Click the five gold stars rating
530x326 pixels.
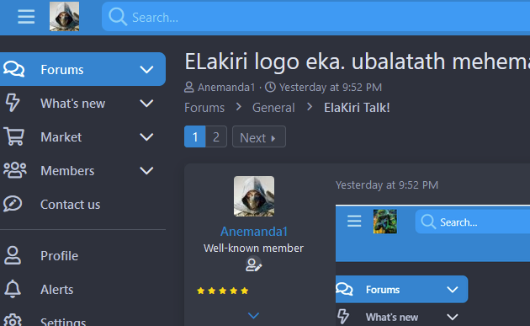[x=222, y=291]
